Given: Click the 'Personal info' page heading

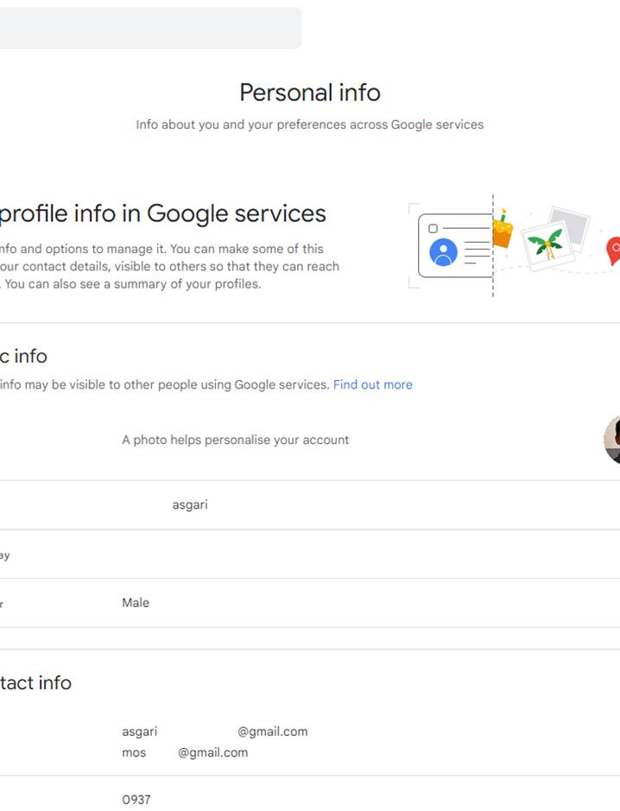Looking at the screenshot, I should [310, 93].
